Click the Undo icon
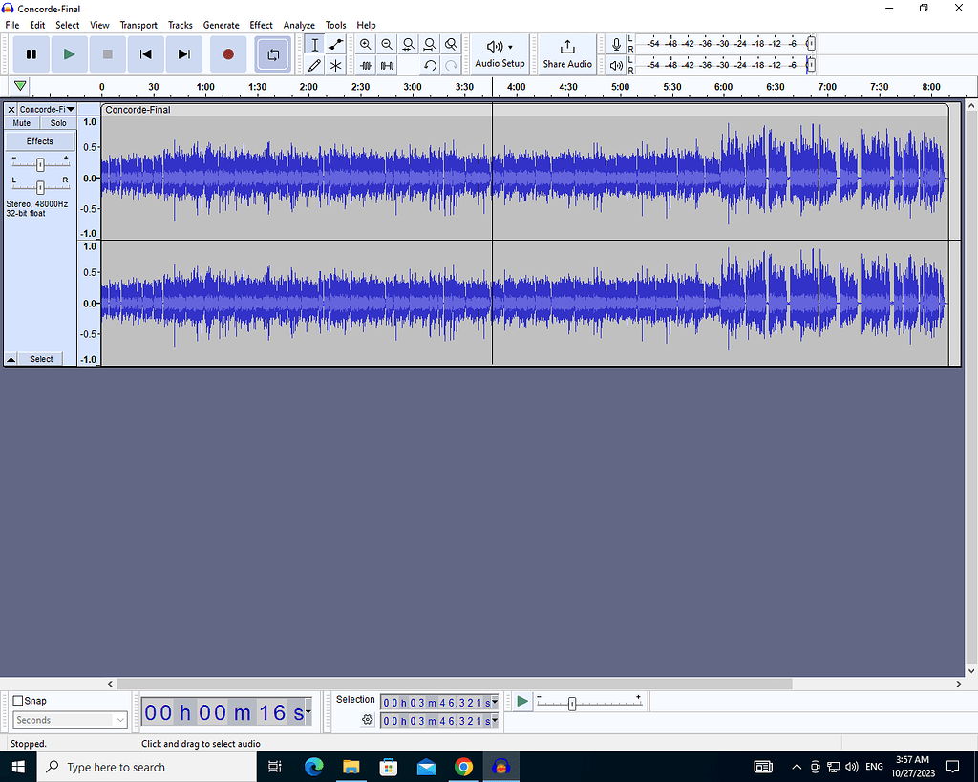978x782 pixels. pos(430,65)
